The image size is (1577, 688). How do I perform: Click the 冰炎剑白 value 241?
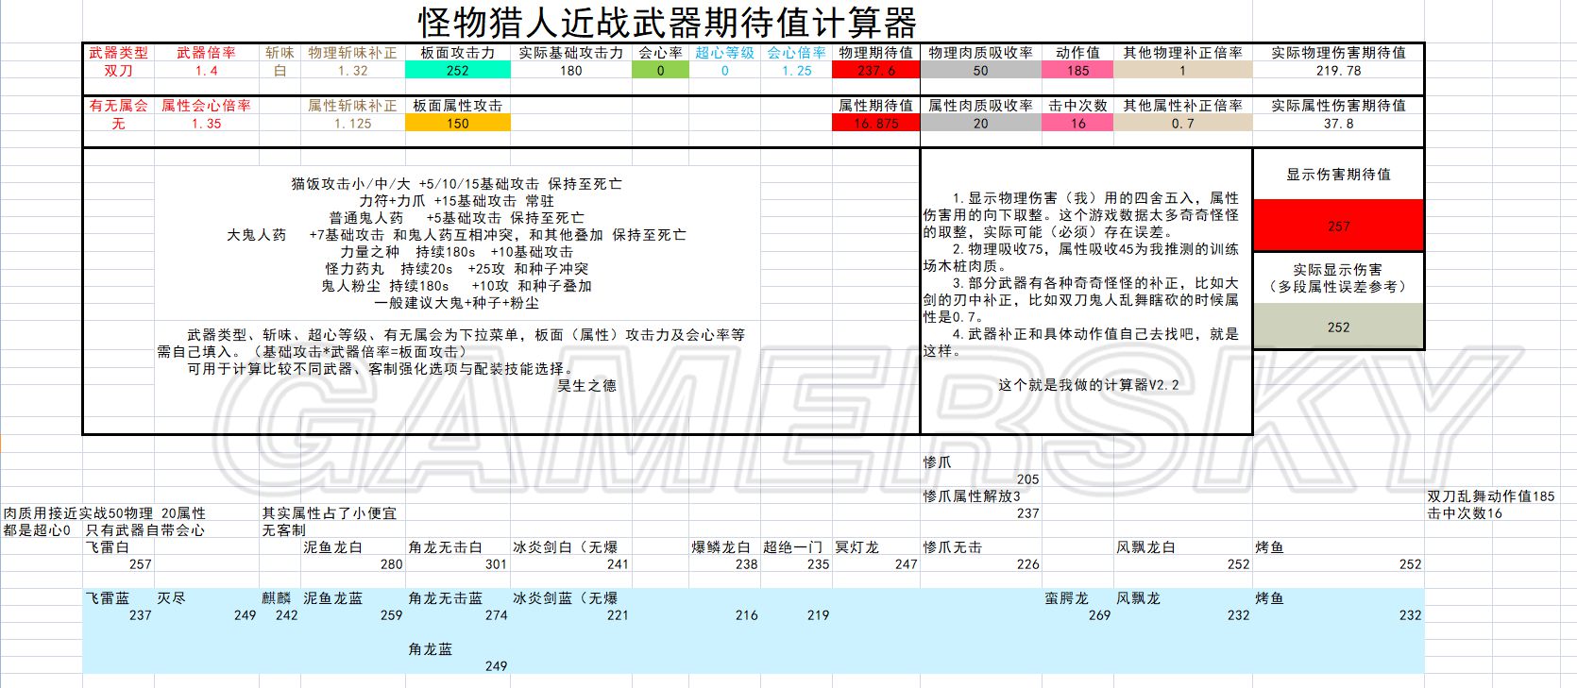[x=618, y=564]
